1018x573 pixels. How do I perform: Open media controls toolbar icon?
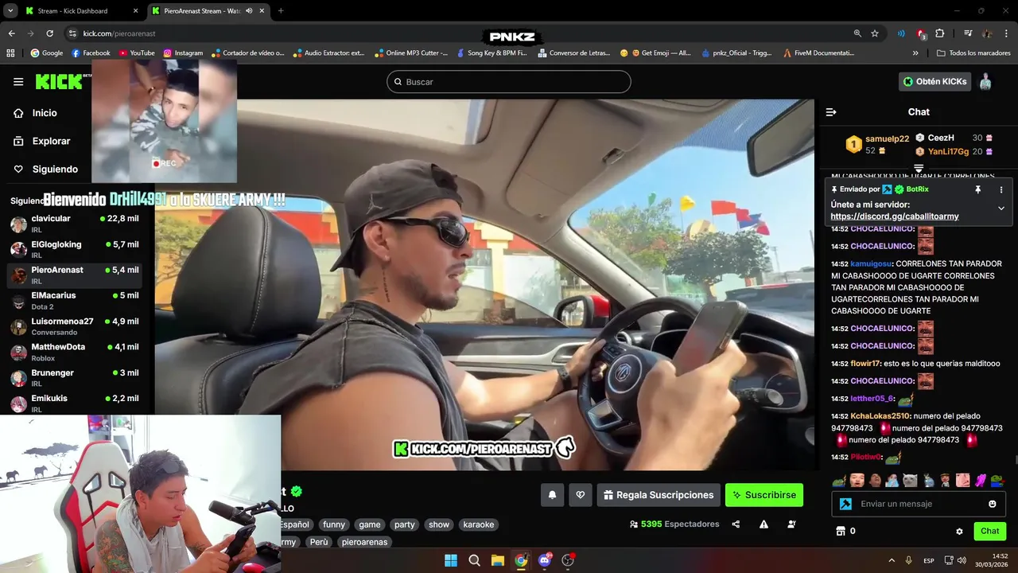click(968, 33)
